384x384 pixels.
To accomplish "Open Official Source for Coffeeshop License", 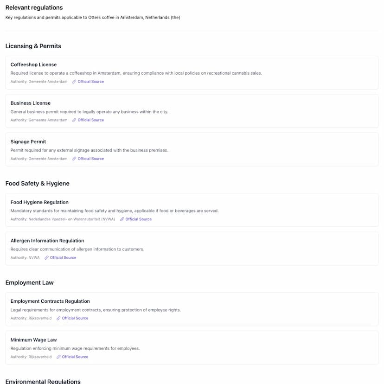I will coord(91,82).
